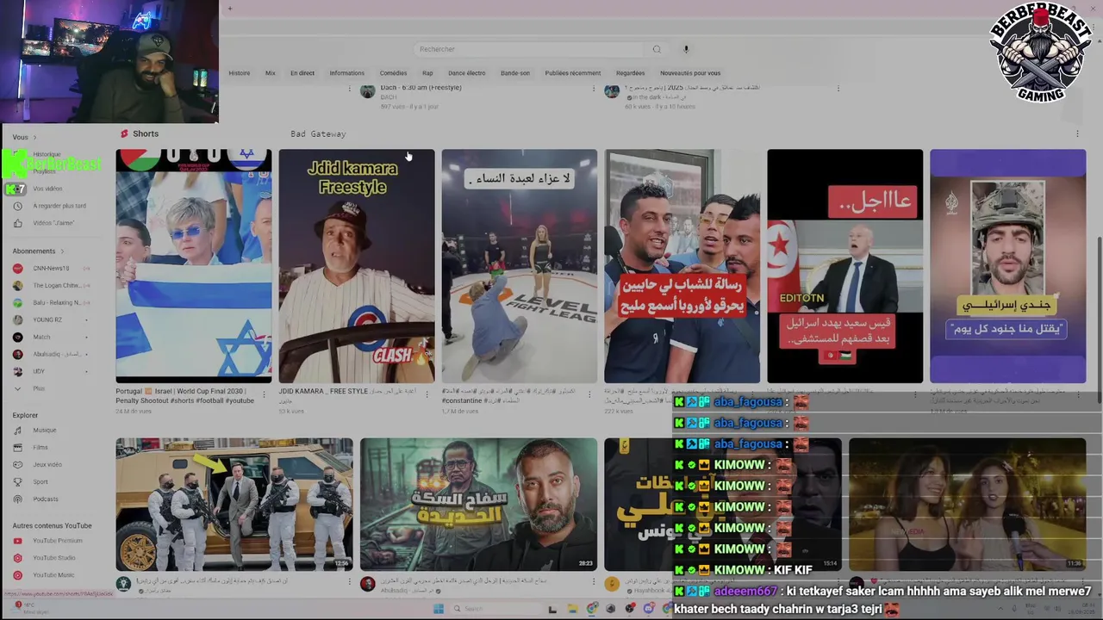Click the search magnifier icon
1103x620 pixels.
point(657,49)
